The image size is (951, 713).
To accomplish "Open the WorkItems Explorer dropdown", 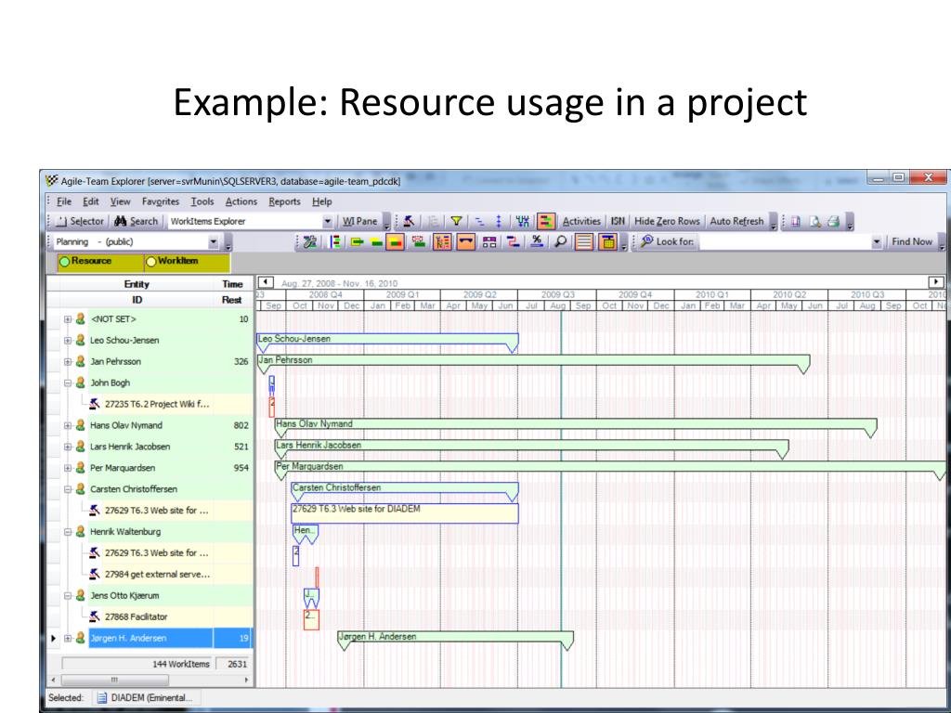I will tap(327, 221).
